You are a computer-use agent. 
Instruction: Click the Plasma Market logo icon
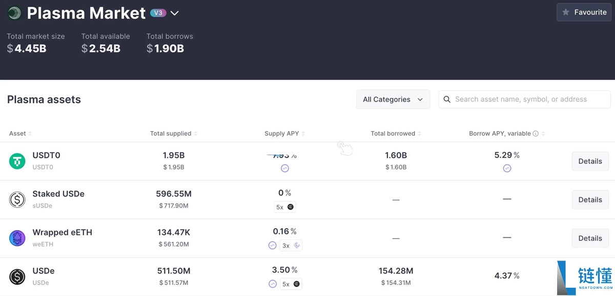click(14, 13)
